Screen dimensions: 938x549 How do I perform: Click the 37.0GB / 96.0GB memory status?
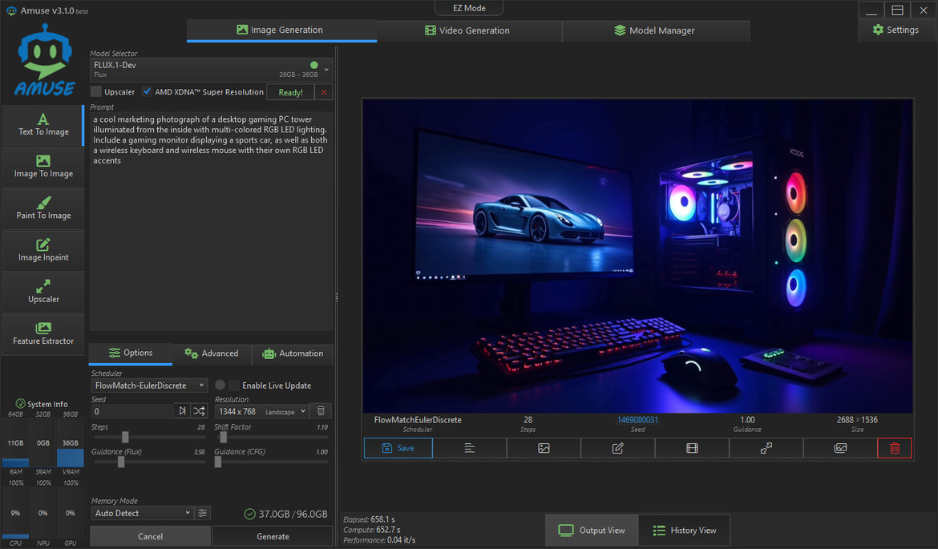pos(286,514)
